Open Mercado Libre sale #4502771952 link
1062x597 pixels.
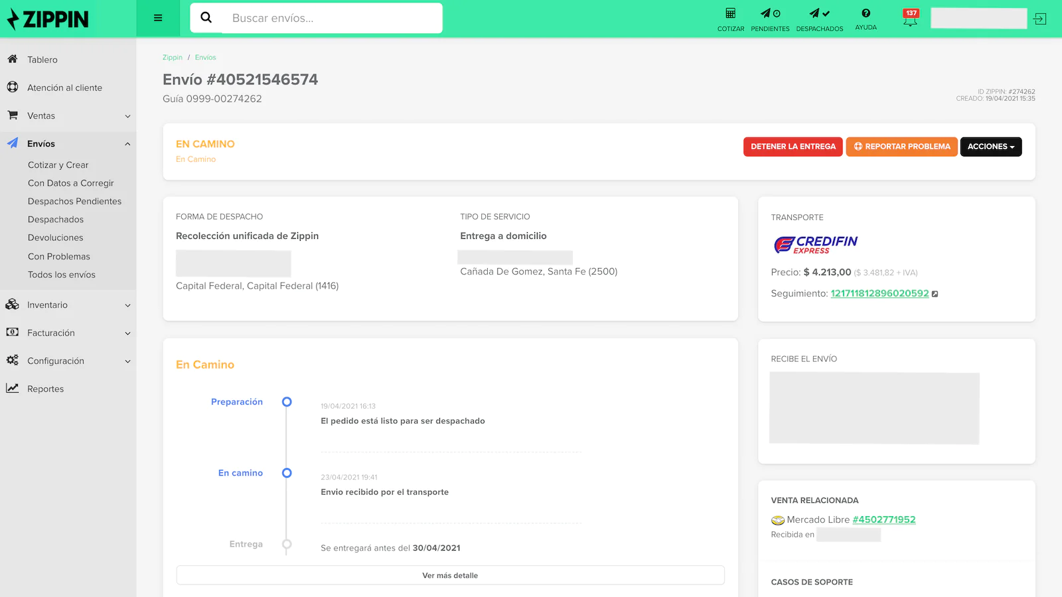[883, 520]
